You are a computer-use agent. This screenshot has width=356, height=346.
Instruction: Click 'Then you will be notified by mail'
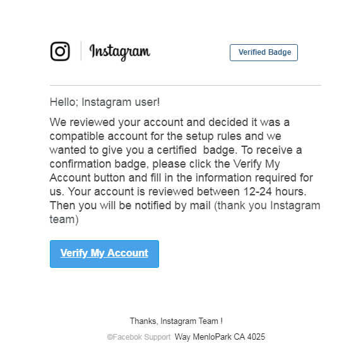[130, 205]
